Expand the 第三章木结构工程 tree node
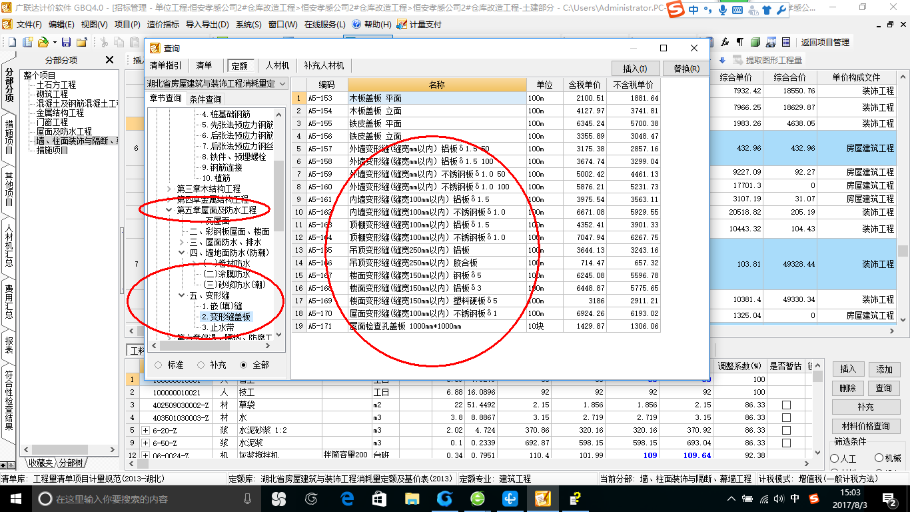 tap(169, 189)
